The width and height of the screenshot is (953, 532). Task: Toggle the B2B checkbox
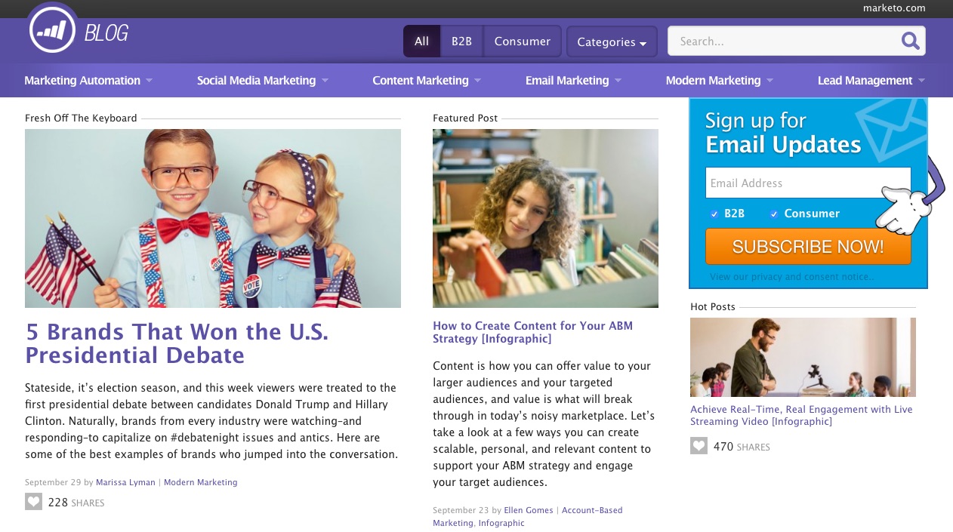click(714, 214)
